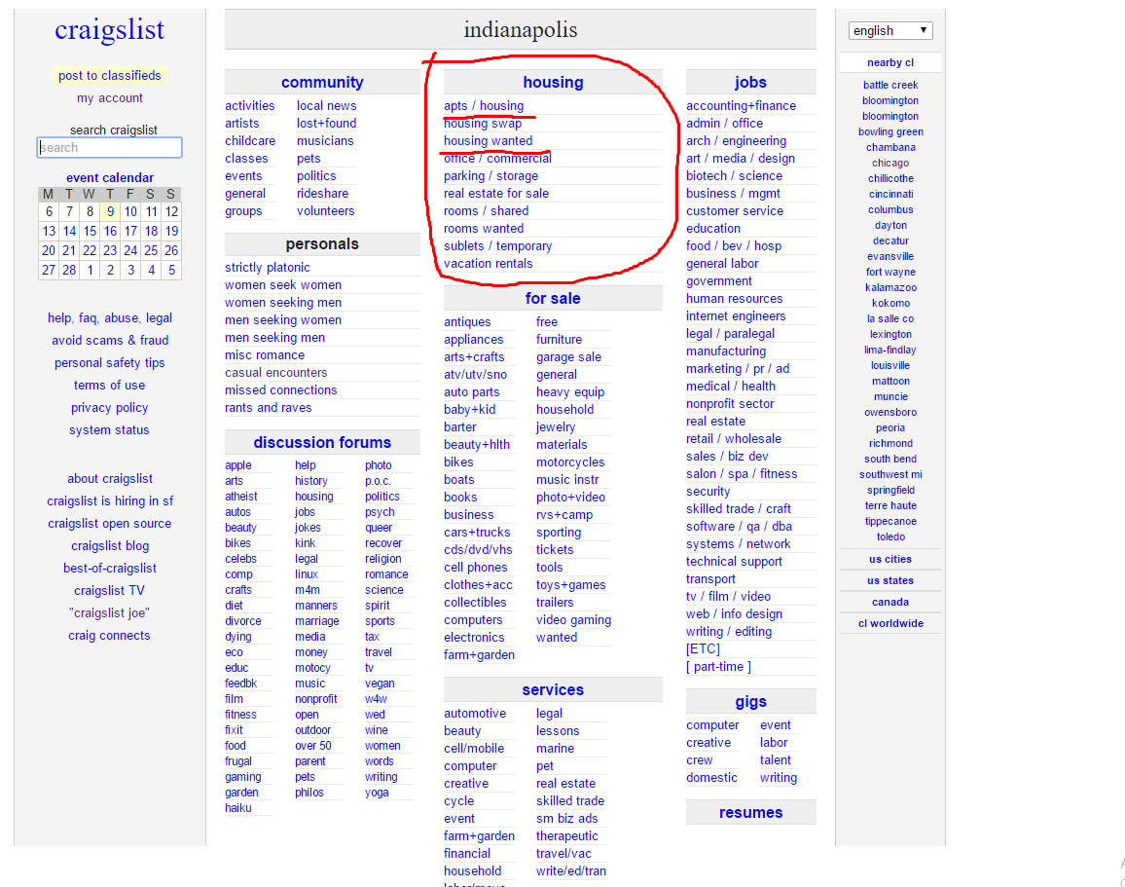Open the yoga discussion forum

click(377, 793)
